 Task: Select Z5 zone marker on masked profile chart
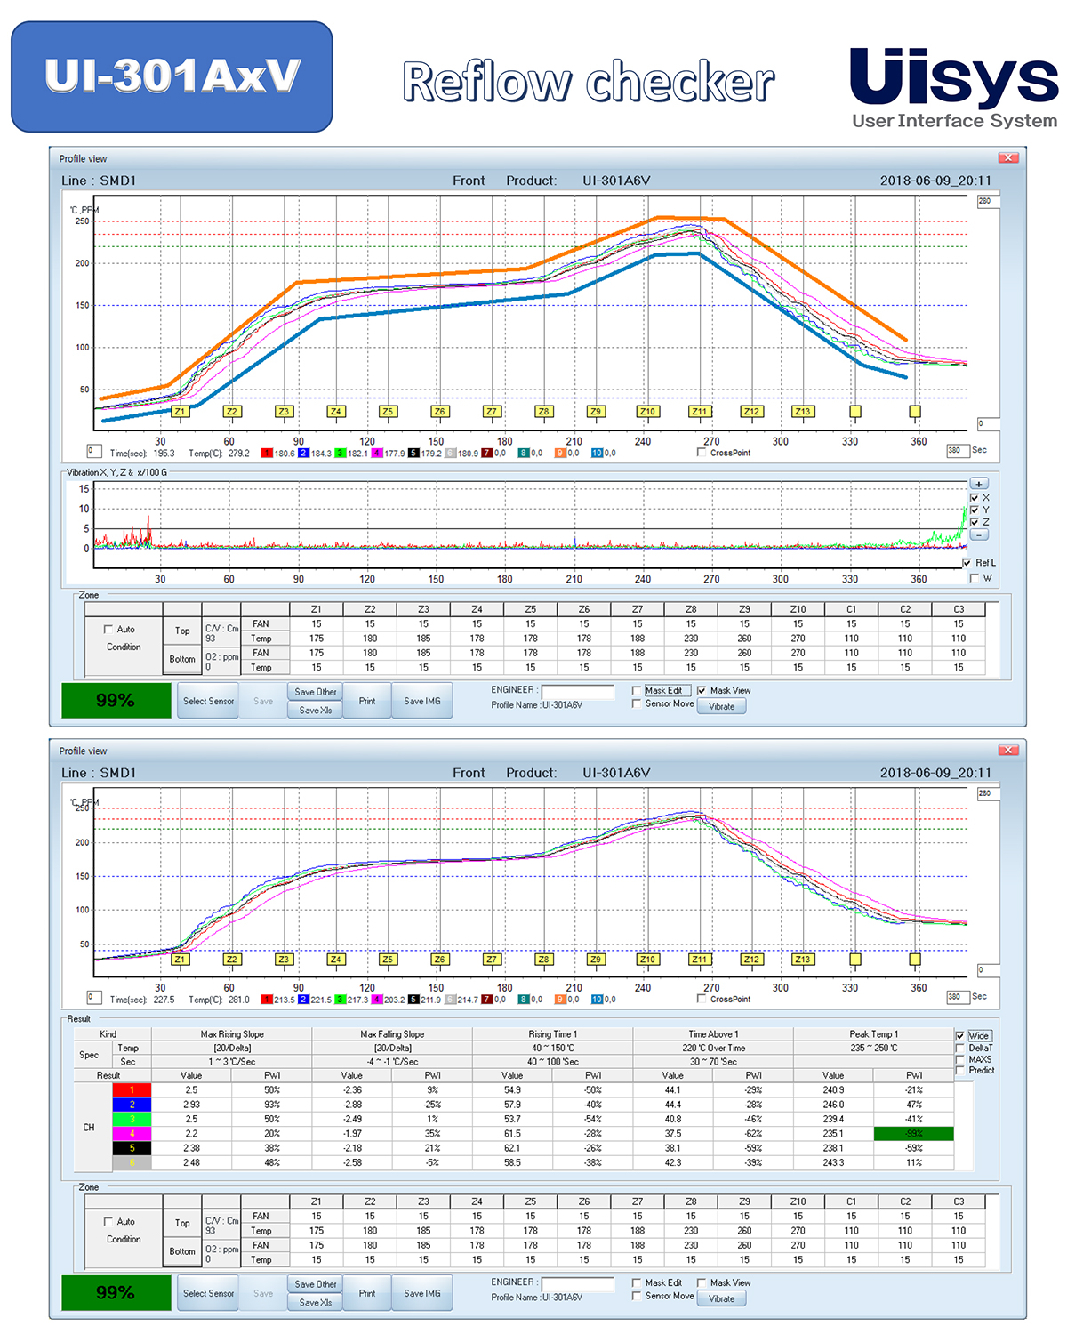388,412
